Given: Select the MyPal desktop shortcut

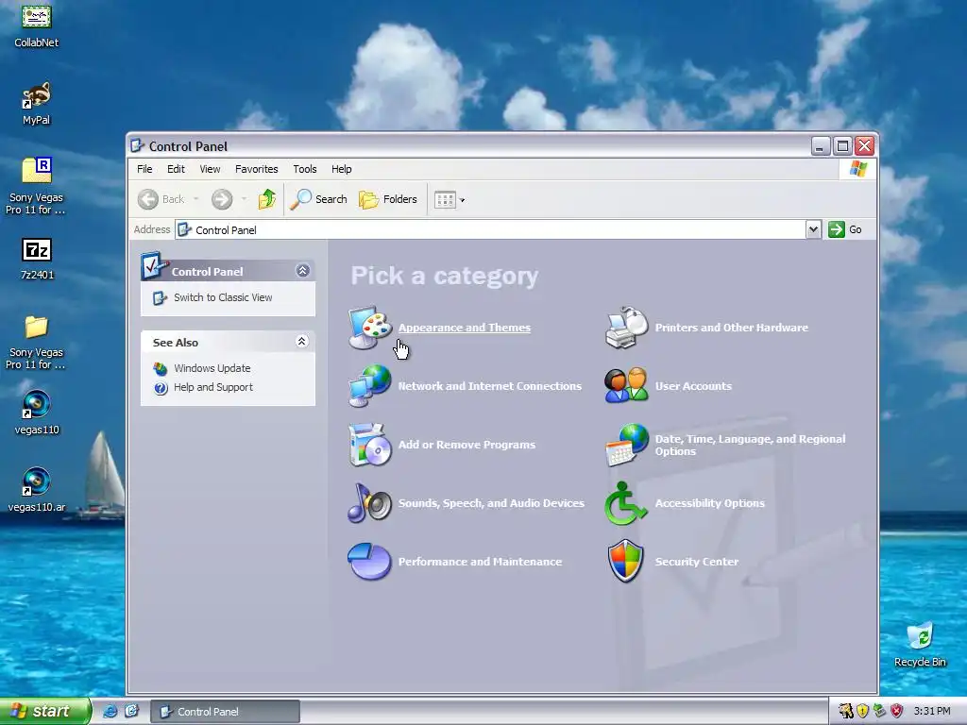Looking at the screenshot, I should tap(37, 104).
